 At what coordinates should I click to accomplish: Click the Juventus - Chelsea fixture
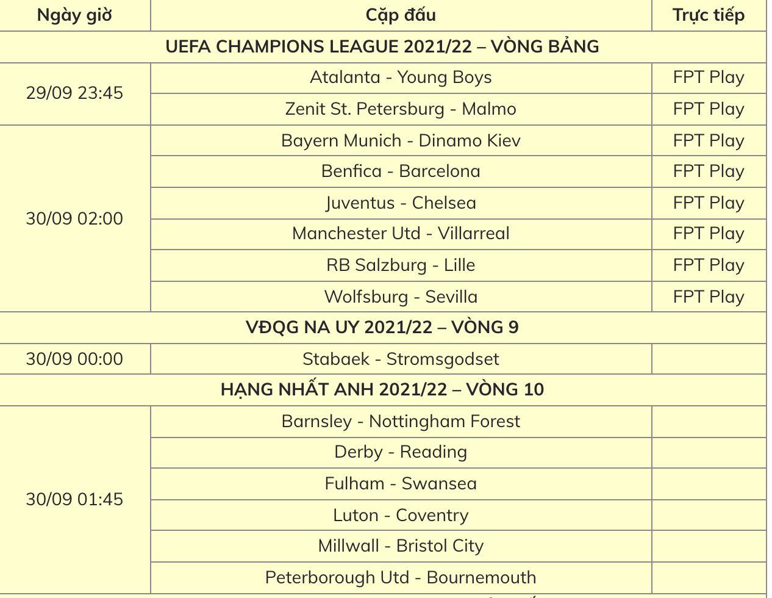click(x=401, y=203)
